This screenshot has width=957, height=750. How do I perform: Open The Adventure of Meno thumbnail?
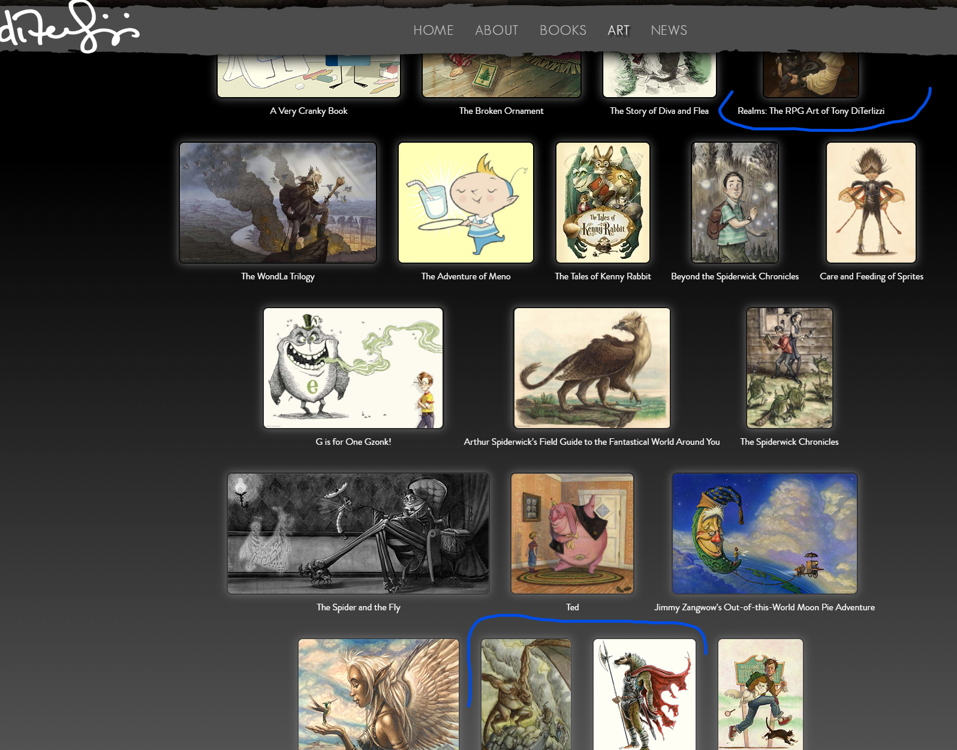[466, 203]
